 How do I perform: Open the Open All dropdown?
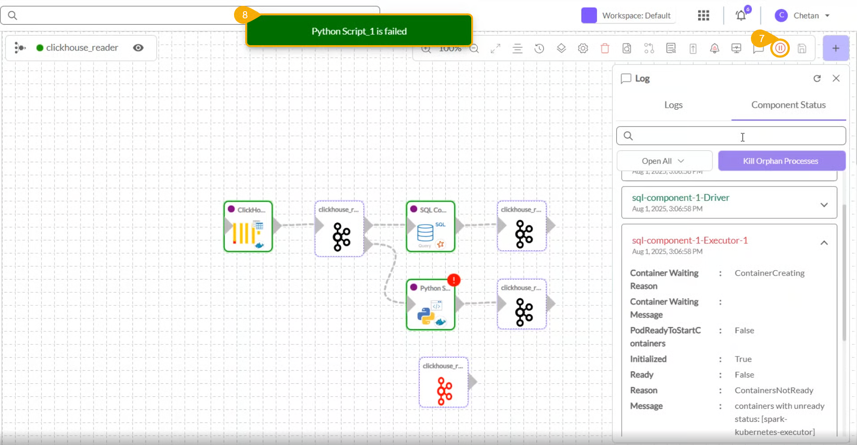664,161
